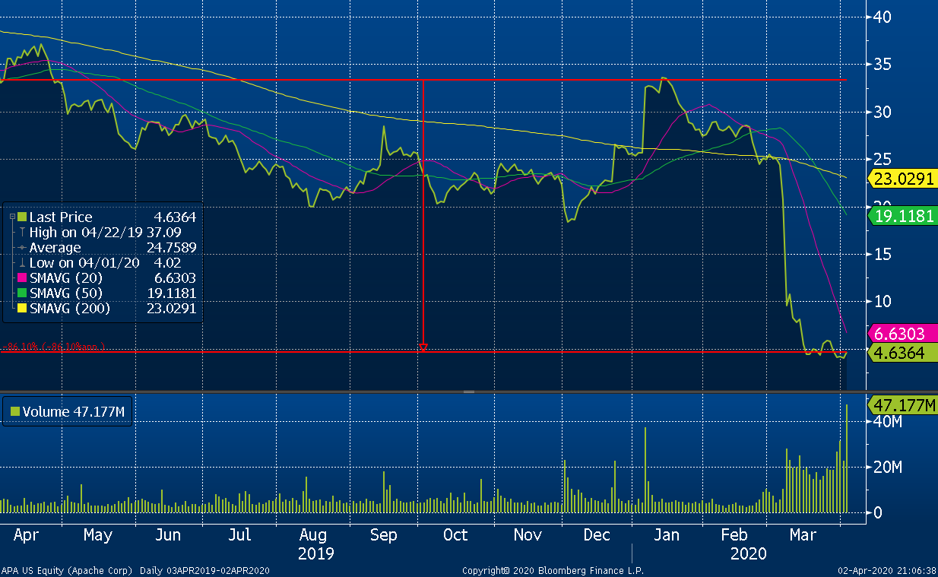Click the Apr month label on time axis
The image size is (938, 577).
[26, 536]
